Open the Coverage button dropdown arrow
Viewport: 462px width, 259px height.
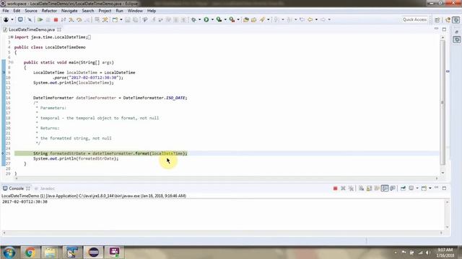pyautogui.click(x=225, y=19)
